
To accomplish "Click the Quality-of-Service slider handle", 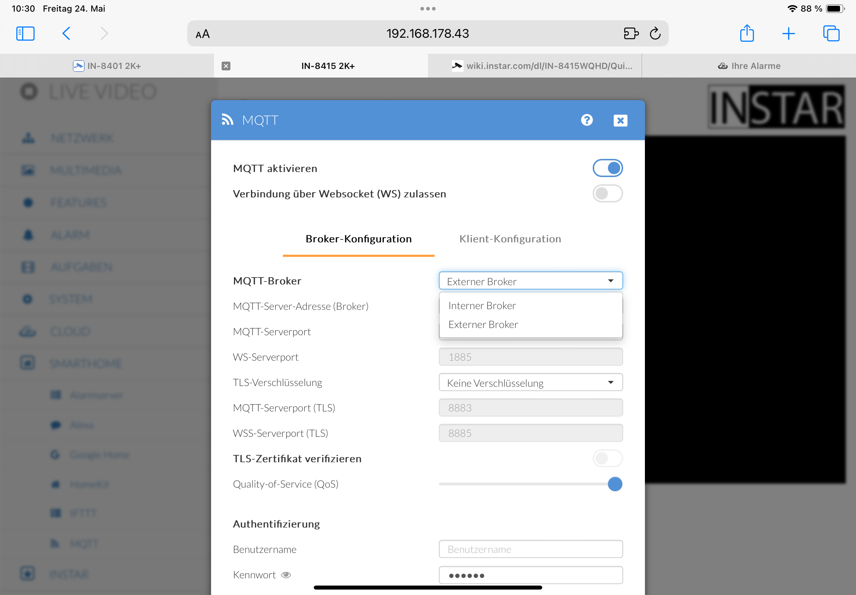I will pos(614,484).
